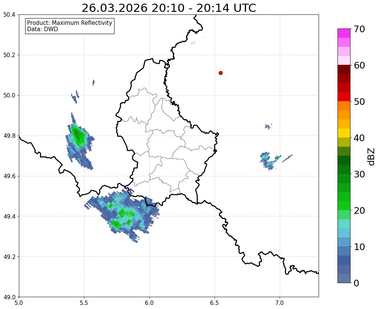Viewport: 379px width, 309px height.
Task: Click the plot title date and time
Action: tap(169, 8)
